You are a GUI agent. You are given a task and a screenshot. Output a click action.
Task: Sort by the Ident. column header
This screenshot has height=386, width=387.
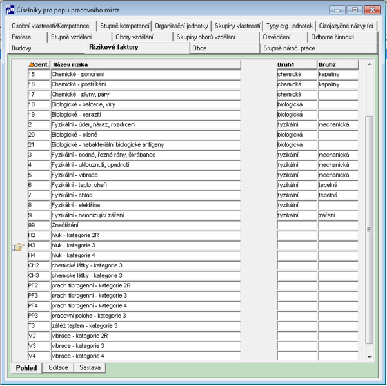(x=39, y=64)
